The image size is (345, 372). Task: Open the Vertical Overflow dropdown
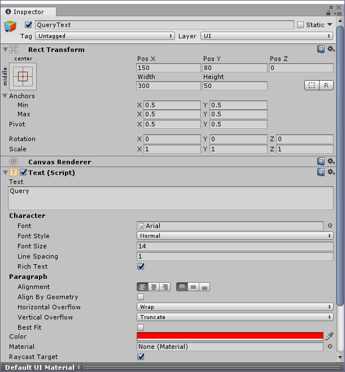coord(235,317)
